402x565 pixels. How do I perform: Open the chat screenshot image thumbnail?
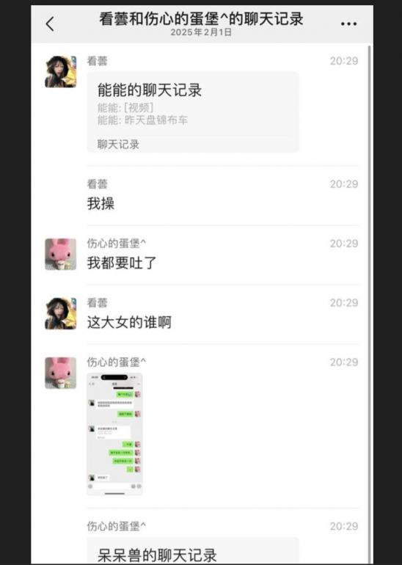click(x=114, y=434)
